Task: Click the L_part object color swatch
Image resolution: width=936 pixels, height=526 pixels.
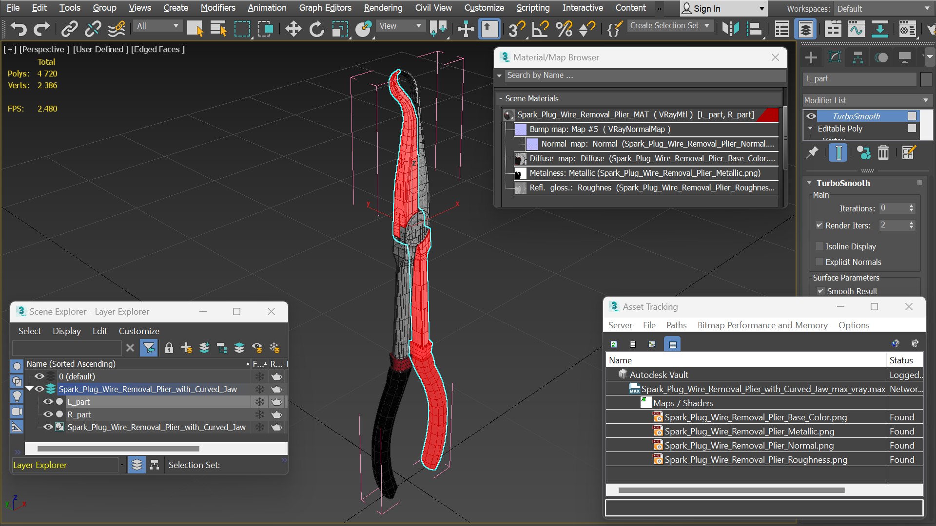Action: coord(926,79)
